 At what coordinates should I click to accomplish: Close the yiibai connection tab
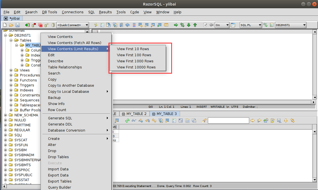[6, 18]
